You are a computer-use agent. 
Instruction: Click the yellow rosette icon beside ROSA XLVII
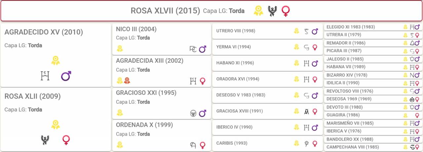tap(258, 11)
